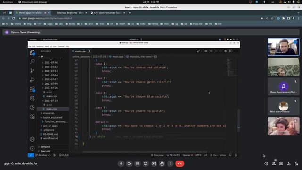Click the develop branch in status bar
Image resolution: width=302 pixels, height=170 pixels.
click(x=41, y=155)
